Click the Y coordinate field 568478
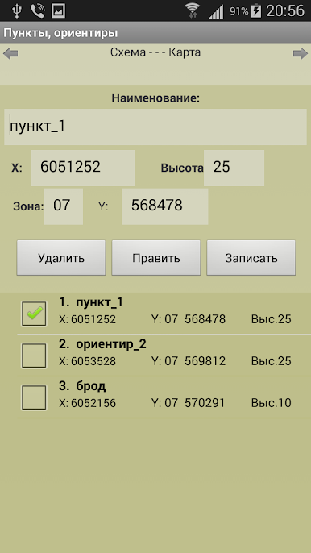The image size is (311, 553). (164, 206)
